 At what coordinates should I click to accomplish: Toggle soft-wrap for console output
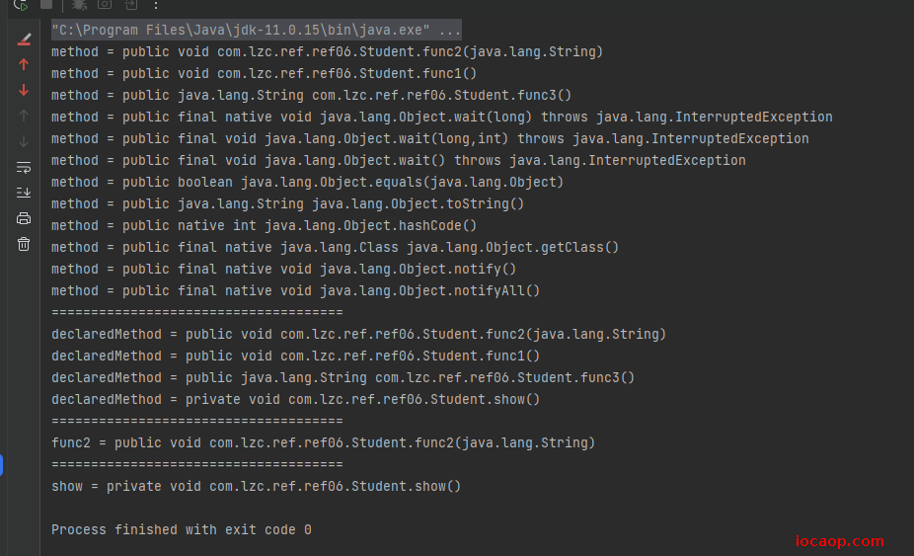coord(24,168)
